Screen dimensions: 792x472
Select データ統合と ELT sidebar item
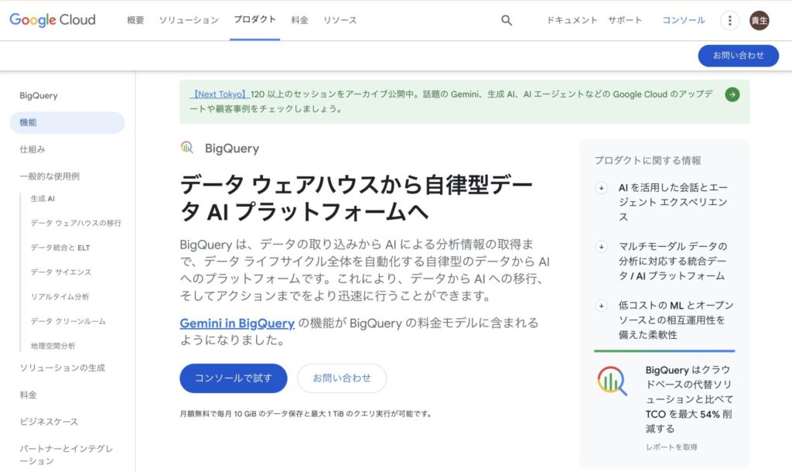(x=60, y=248)
